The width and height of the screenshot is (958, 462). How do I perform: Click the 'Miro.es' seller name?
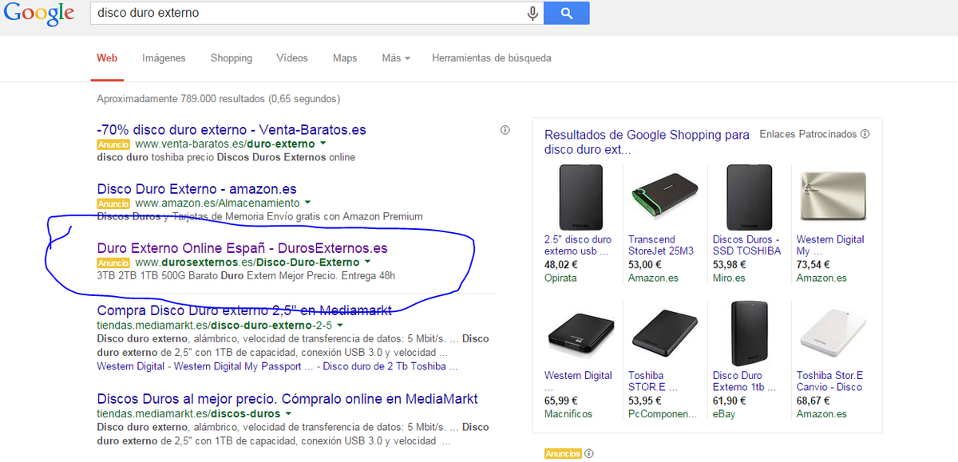729,278
